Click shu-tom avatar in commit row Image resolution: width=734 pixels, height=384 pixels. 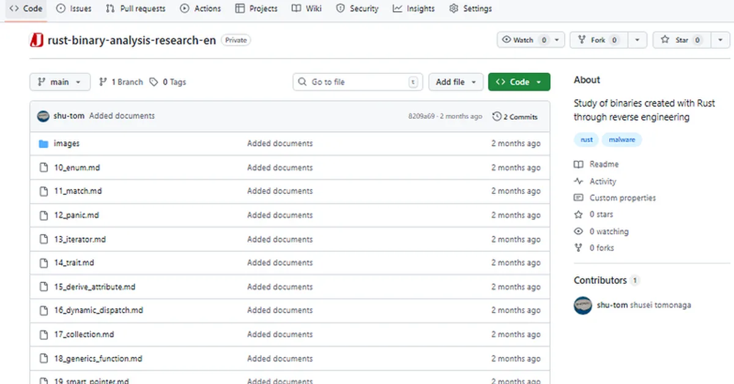point(43,116)
